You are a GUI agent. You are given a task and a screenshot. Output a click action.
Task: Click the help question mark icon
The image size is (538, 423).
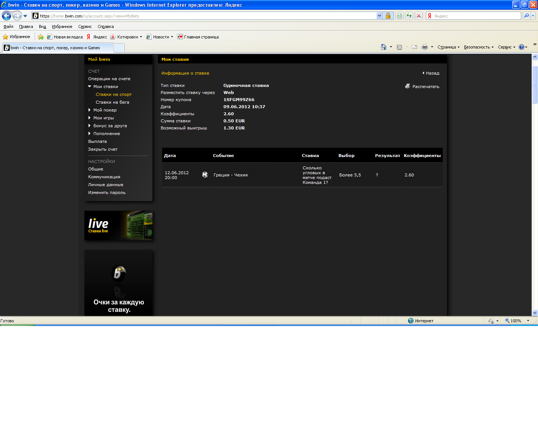coord(521,47)
